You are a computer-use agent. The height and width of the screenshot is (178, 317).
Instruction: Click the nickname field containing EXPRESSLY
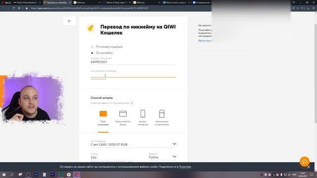point(133,62)
